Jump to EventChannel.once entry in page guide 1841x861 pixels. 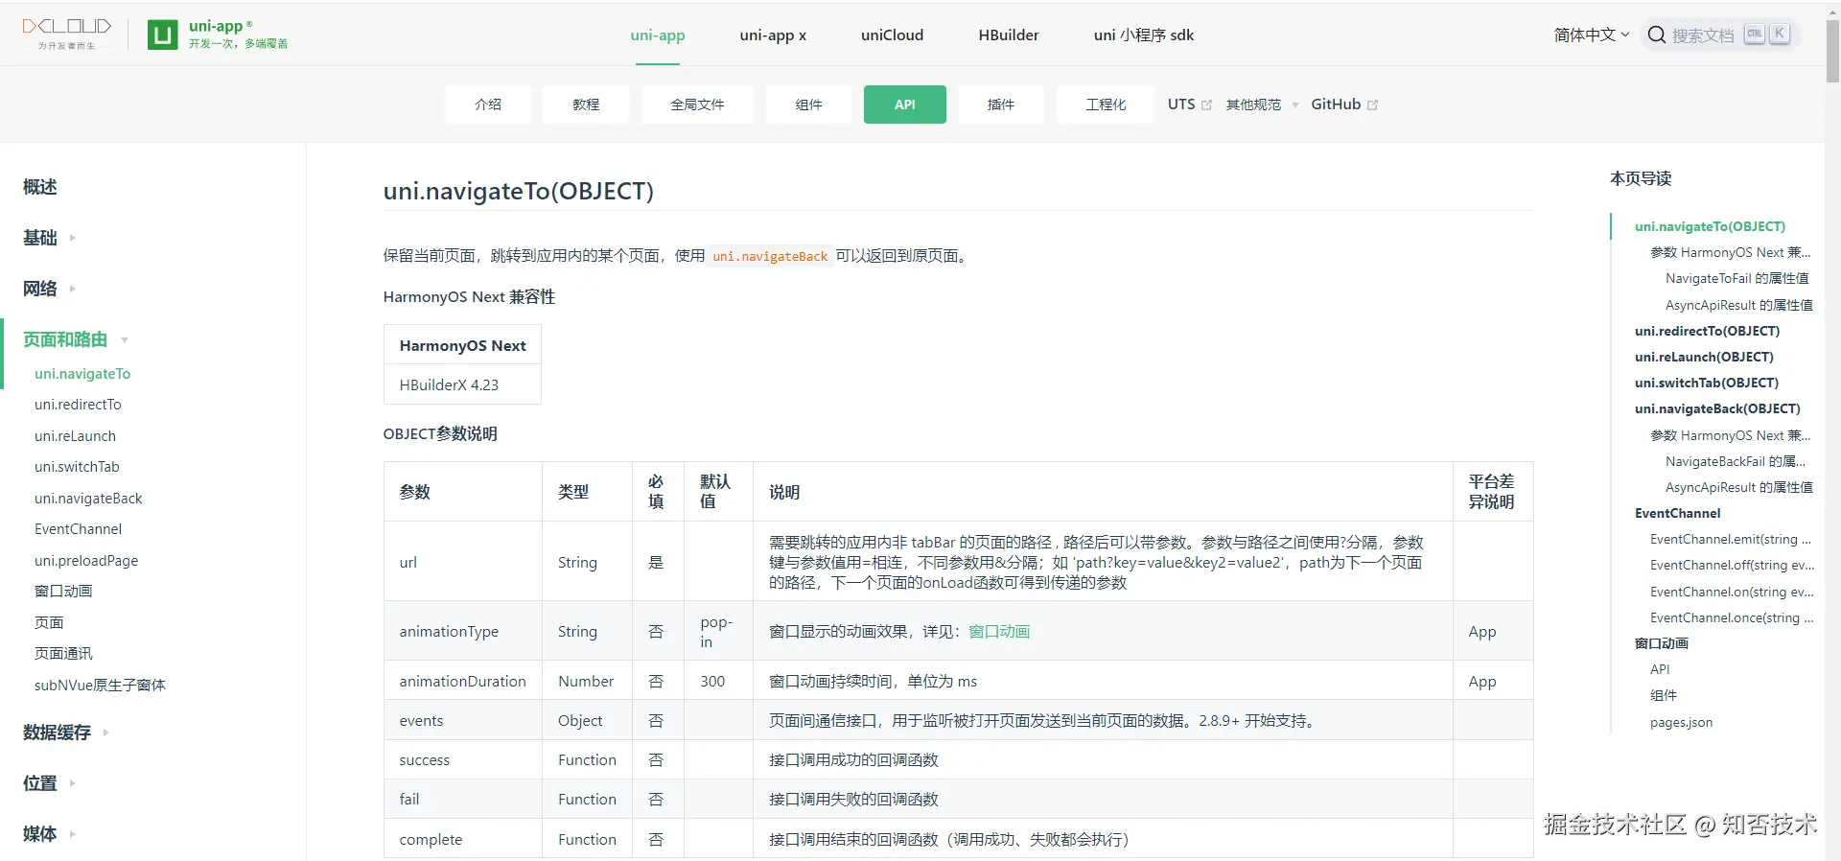[1732, 618]
